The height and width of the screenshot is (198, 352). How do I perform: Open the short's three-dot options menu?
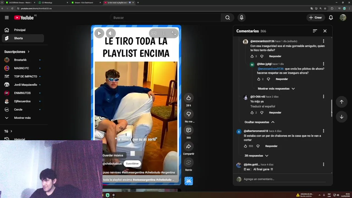164,33
